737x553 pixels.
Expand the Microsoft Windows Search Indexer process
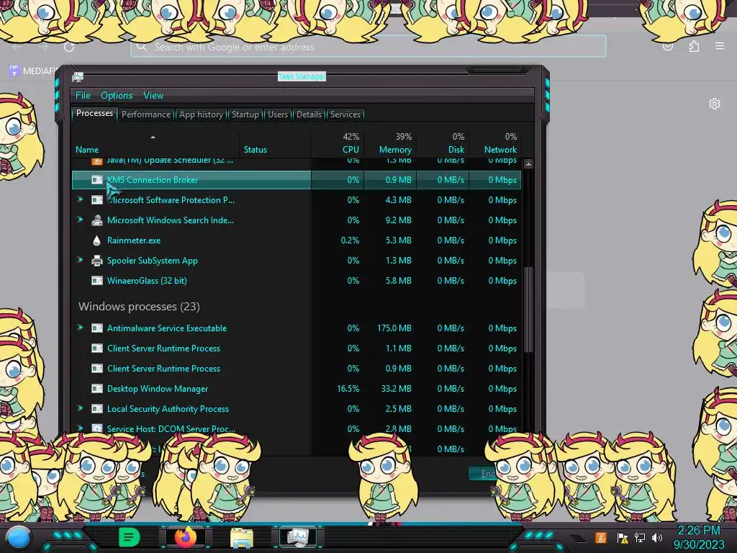coord(81,220)
